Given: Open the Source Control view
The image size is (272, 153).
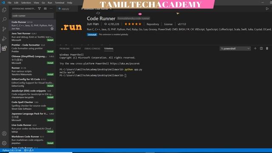Looking at the screenshot, I should (4, 29).
